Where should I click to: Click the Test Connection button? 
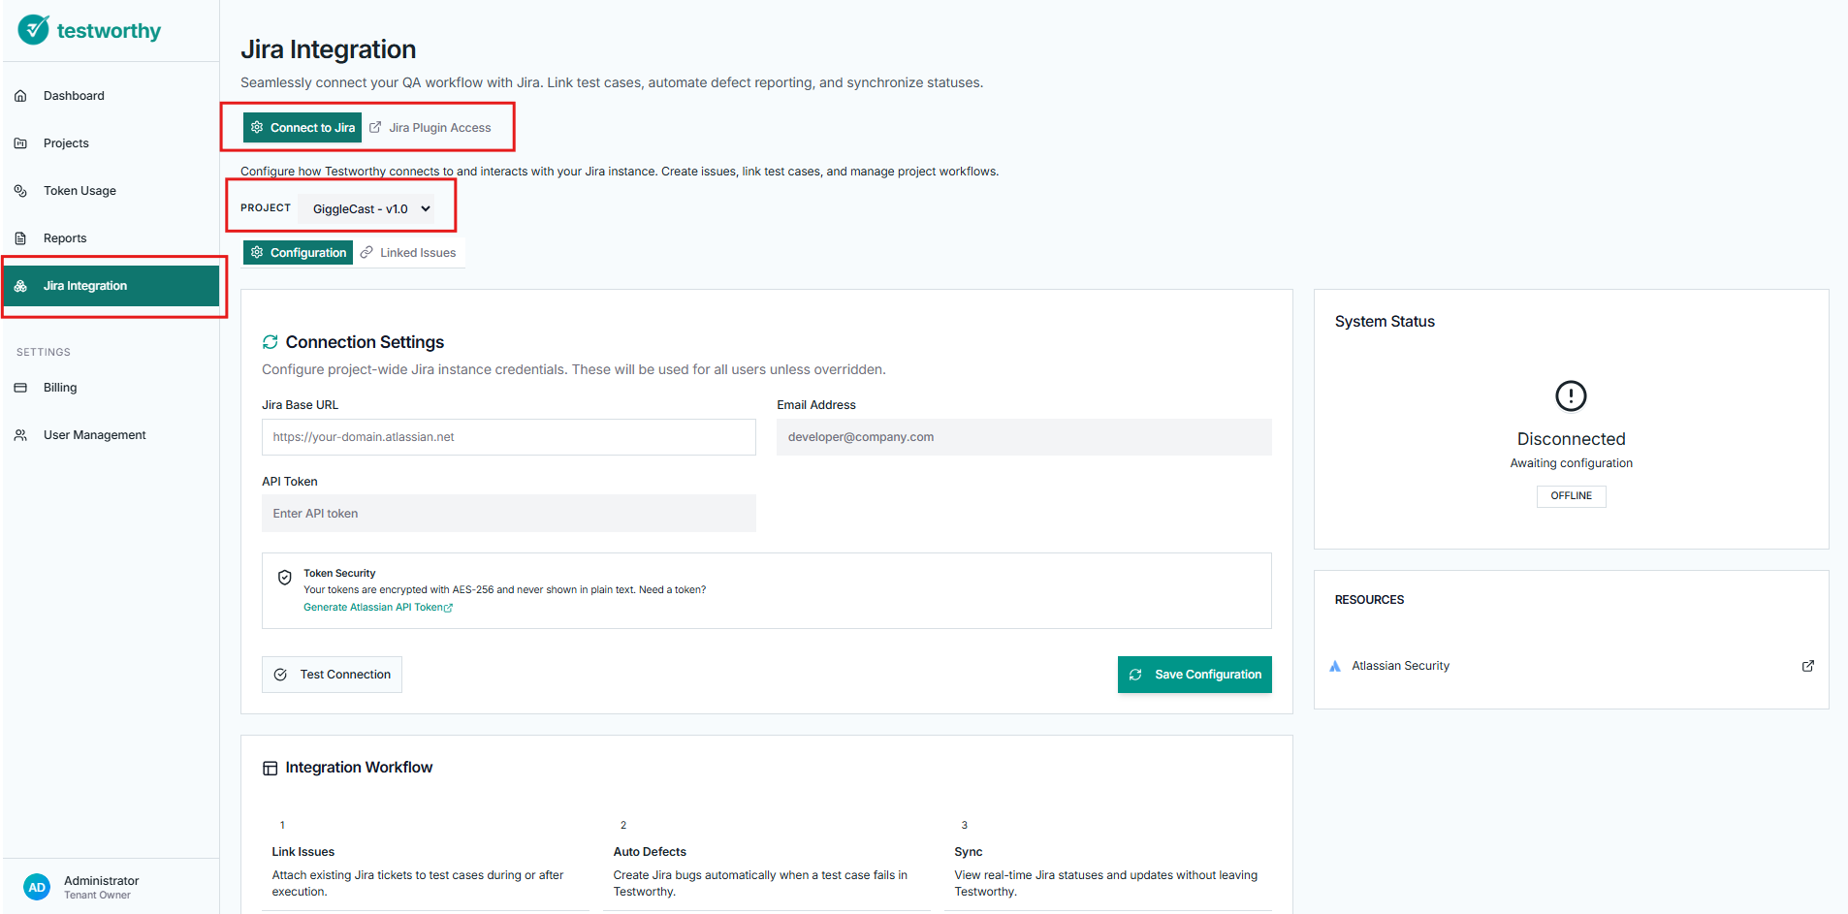point(332,675)
